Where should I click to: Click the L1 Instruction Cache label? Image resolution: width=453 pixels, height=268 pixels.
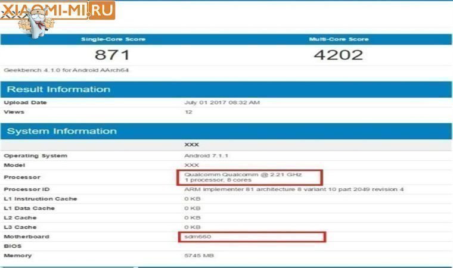pos(41,199)
